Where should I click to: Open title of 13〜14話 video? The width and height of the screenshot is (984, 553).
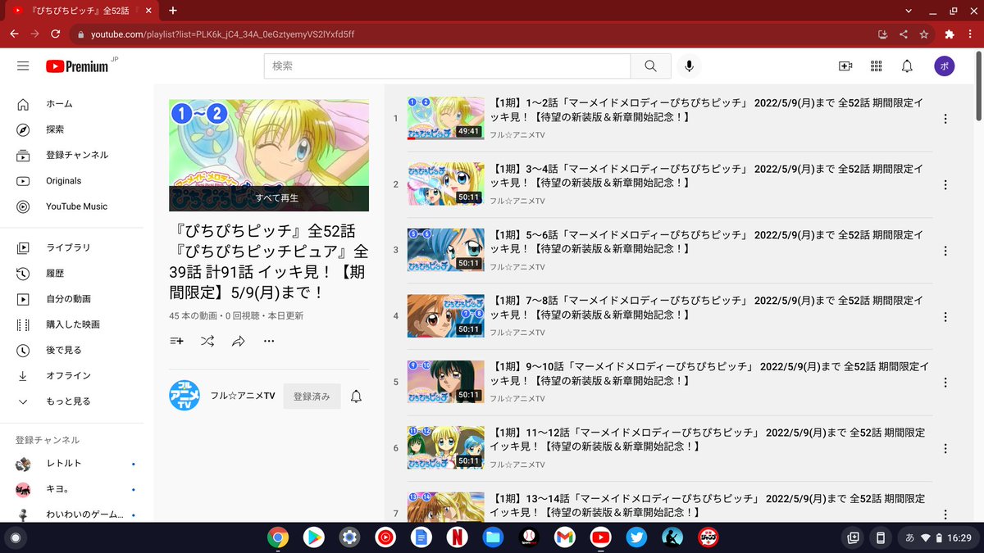pos(708,505)
